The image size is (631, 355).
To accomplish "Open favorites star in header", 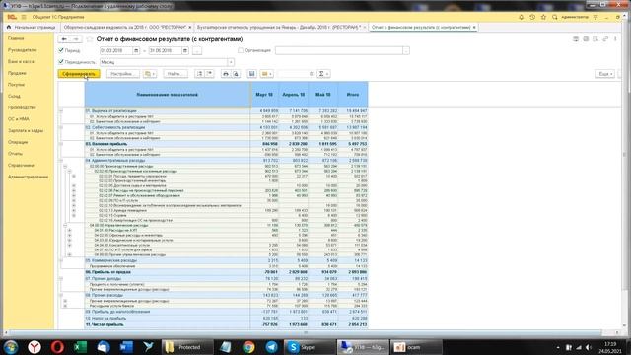I will pyautogui.click(x=543, y=17).
